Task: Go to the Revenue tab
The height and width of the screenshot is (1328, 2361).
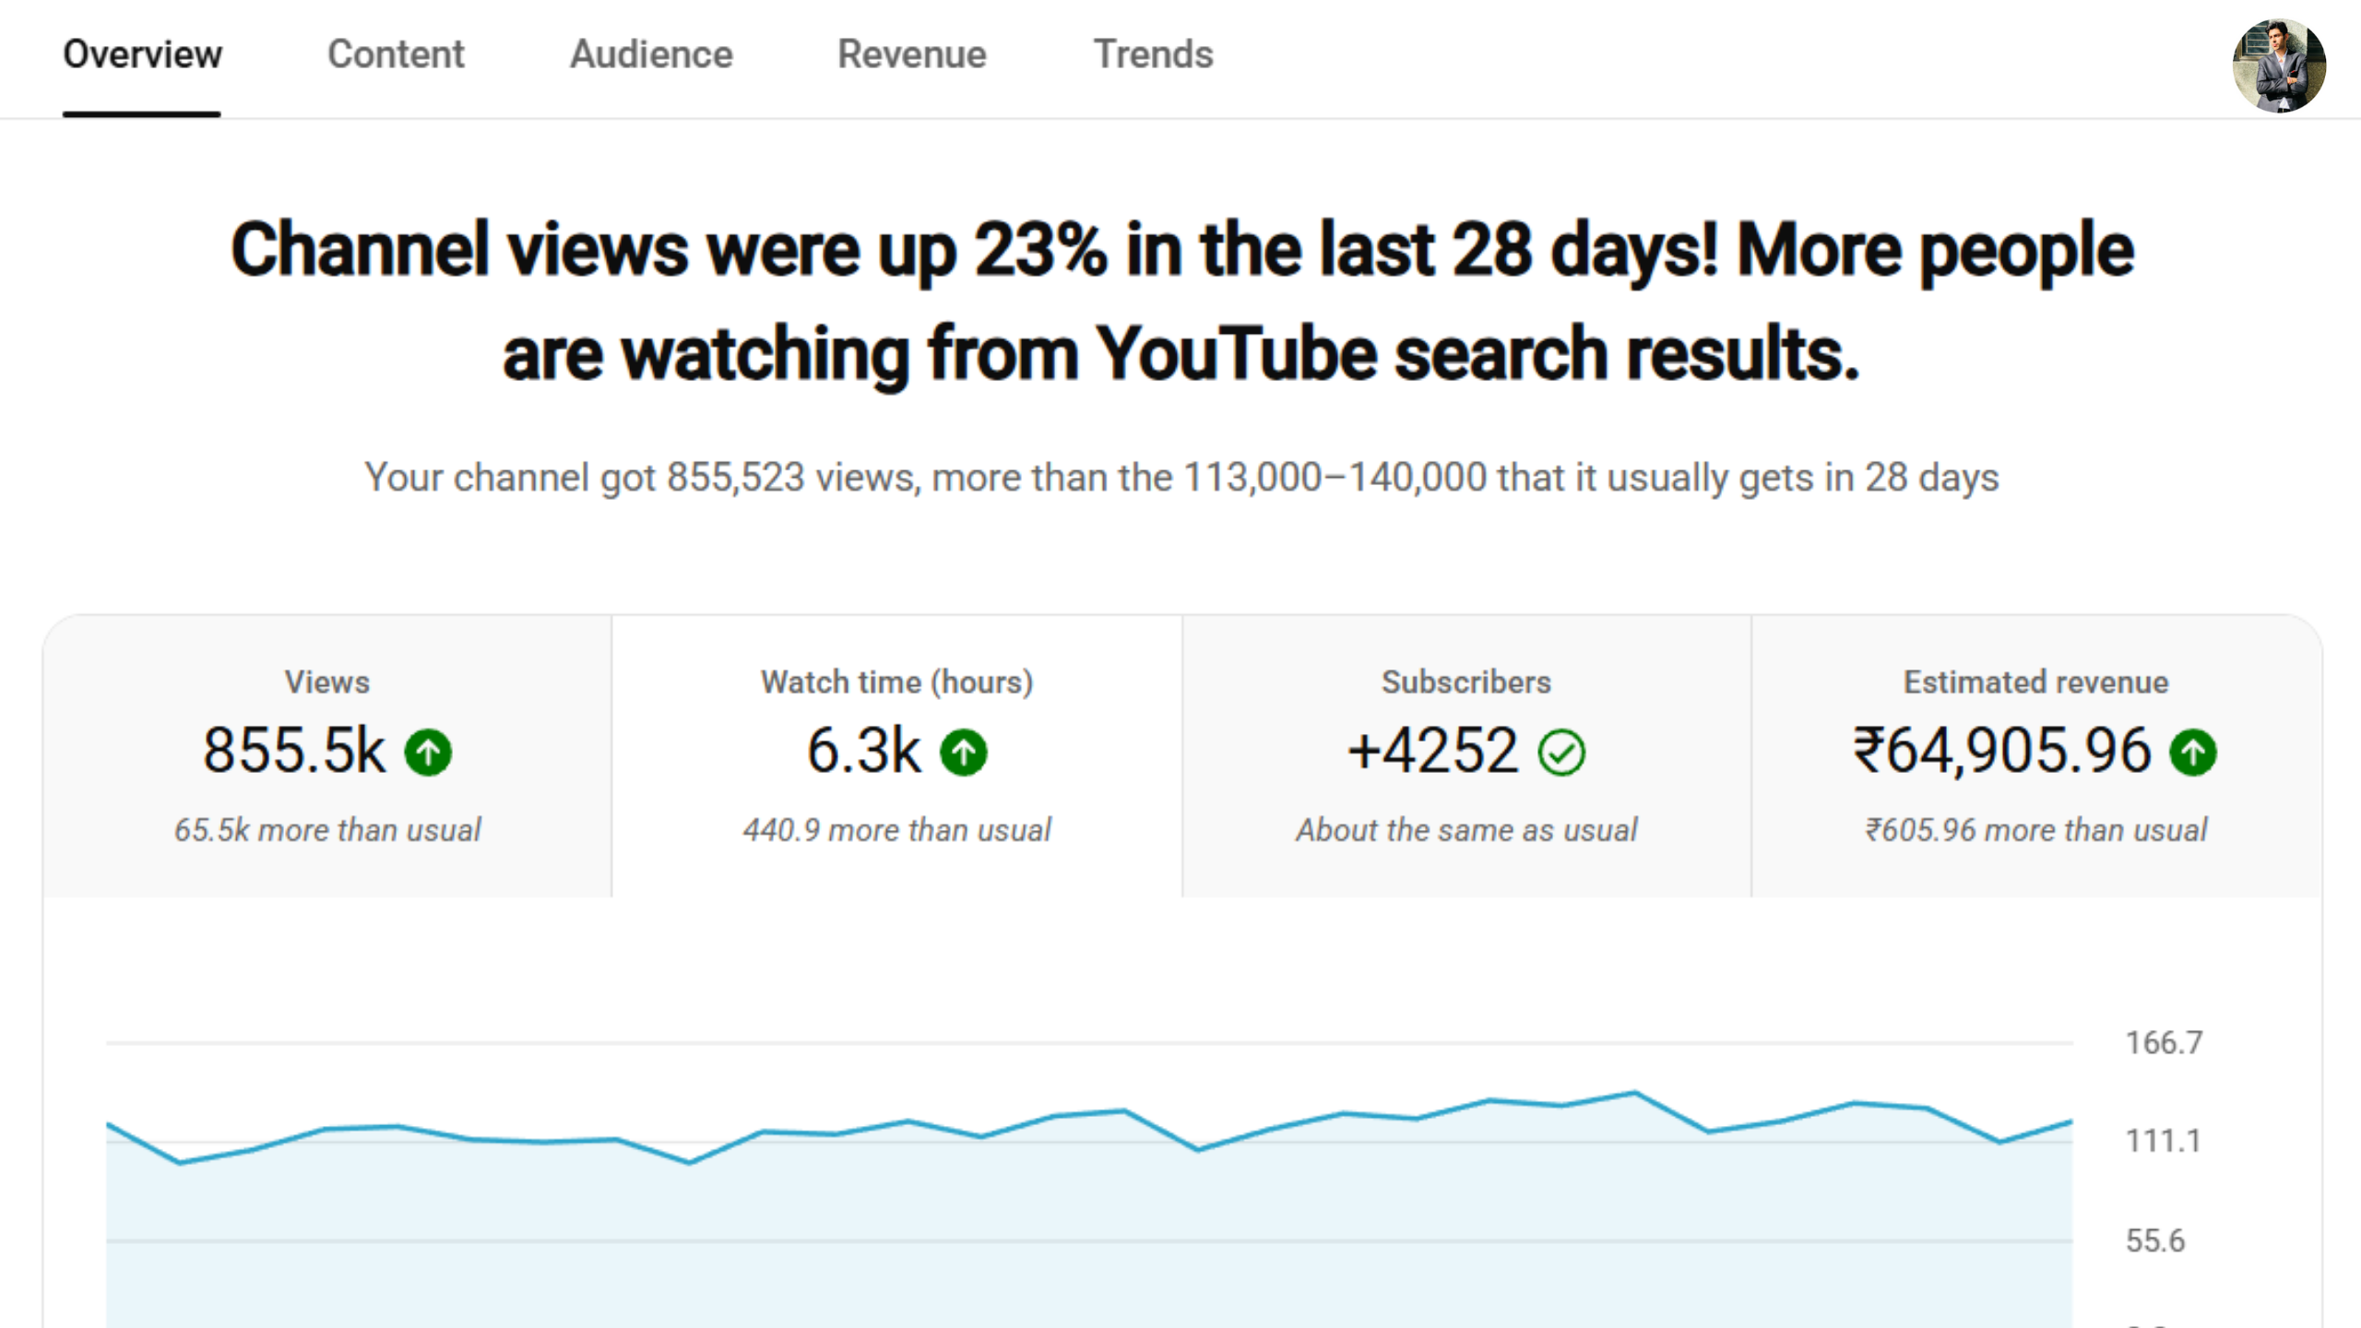Action: [x=911, y=54]
